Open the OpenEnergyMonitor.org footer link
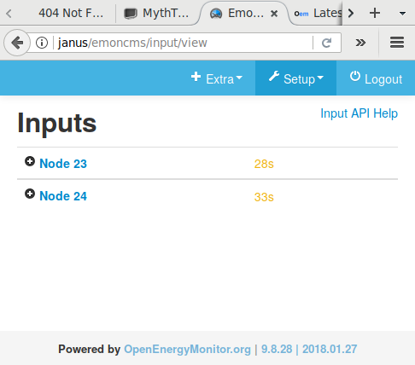Viewport: 415px width, 365px height. click(187, 349)
